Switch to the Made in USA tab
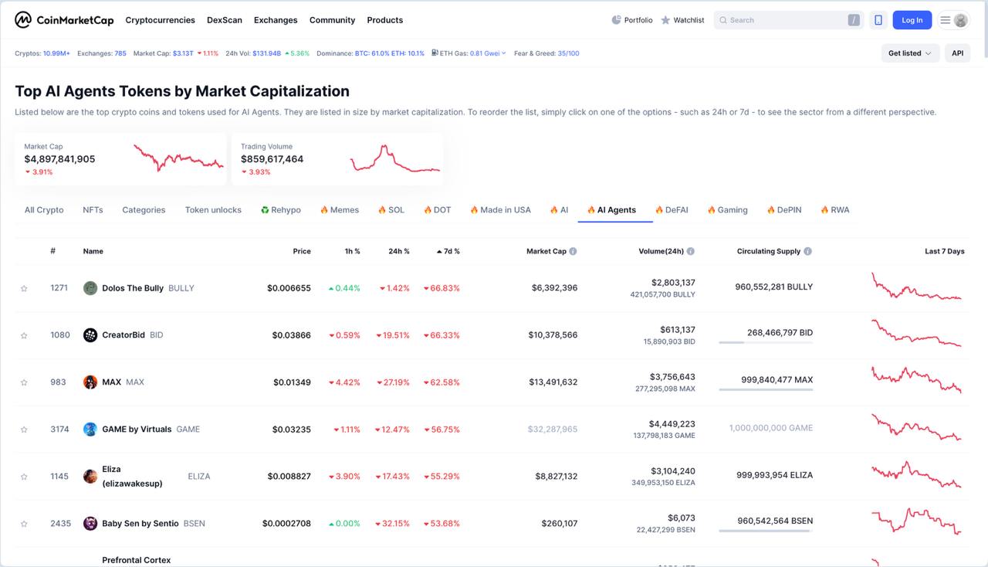Image resolution: width=988 pixels, height=567 pixels. click(501, 210)
